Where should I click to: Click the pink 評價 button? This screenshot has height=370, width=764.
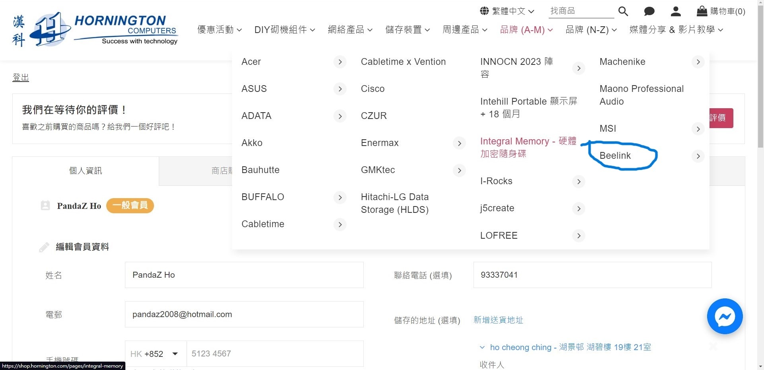coord(721,118)
